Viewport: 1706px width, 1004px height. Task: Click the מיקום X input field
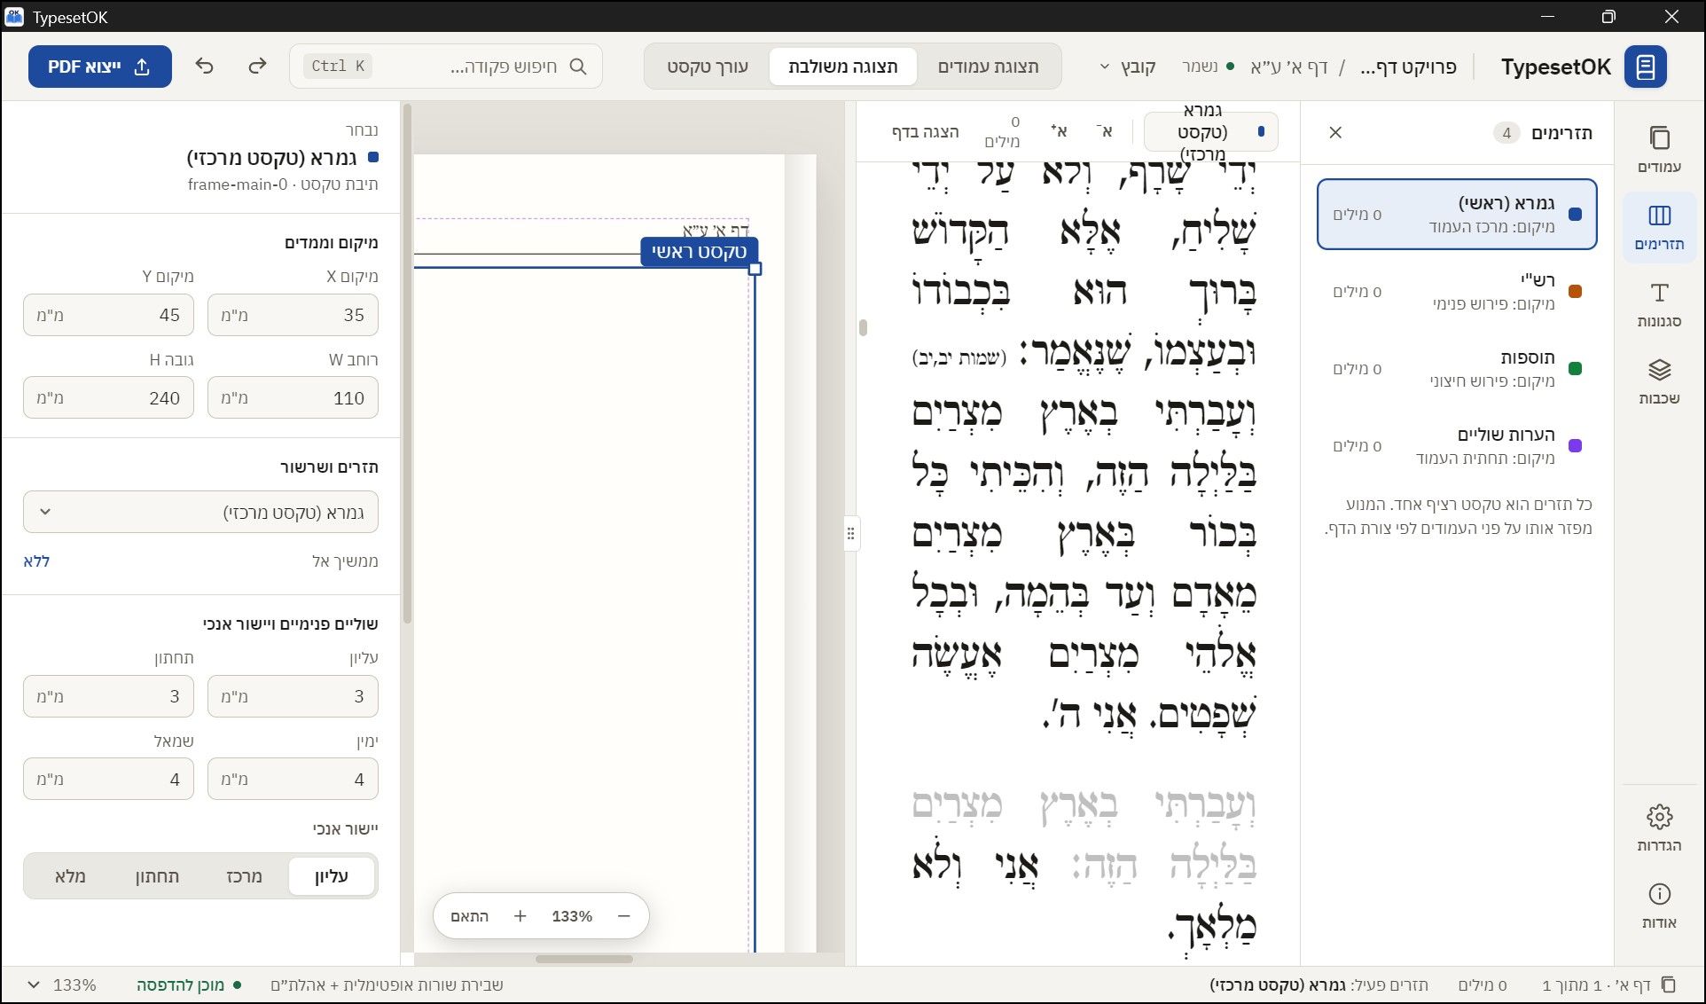[x=293, y=315]
